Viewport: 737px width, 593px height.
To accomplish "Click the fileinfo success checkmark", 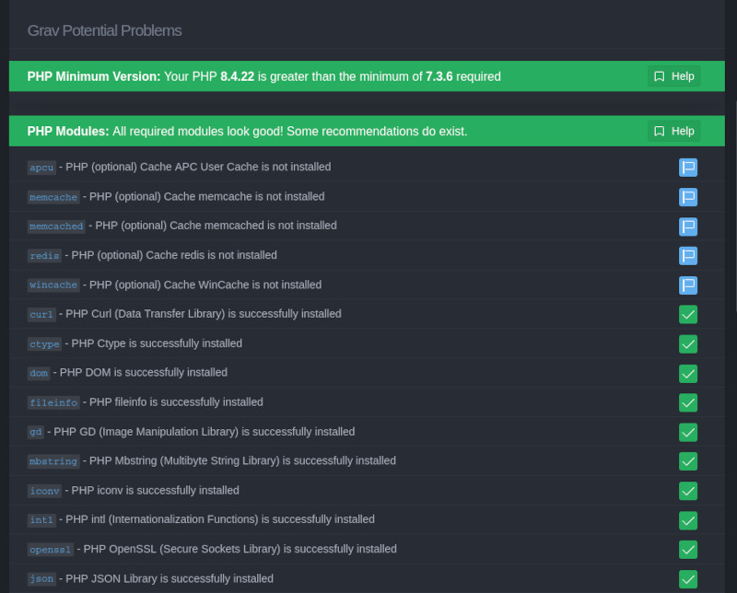I will tap(687, 402).
